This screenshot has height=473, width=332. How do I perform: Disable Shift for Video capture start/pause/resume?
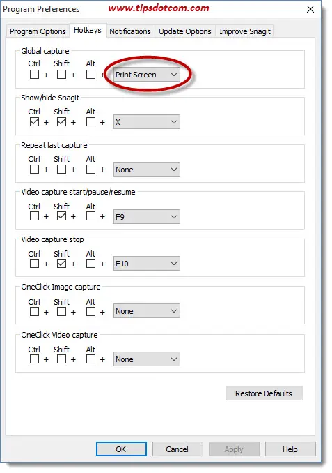click(x=61, y=216)
